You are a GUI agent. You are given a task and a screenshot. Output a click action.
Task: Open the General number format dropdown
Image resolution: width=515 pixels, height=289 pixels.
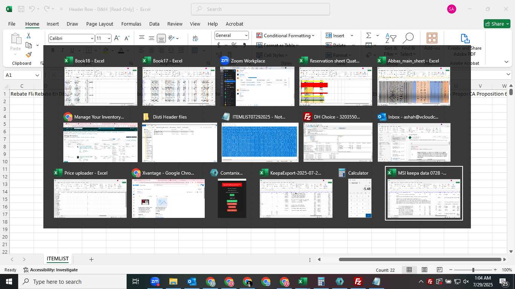246,35
